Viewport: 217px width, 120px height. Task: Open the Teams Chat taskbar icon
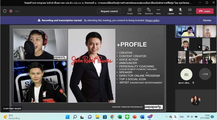click(x=90, y=117)
